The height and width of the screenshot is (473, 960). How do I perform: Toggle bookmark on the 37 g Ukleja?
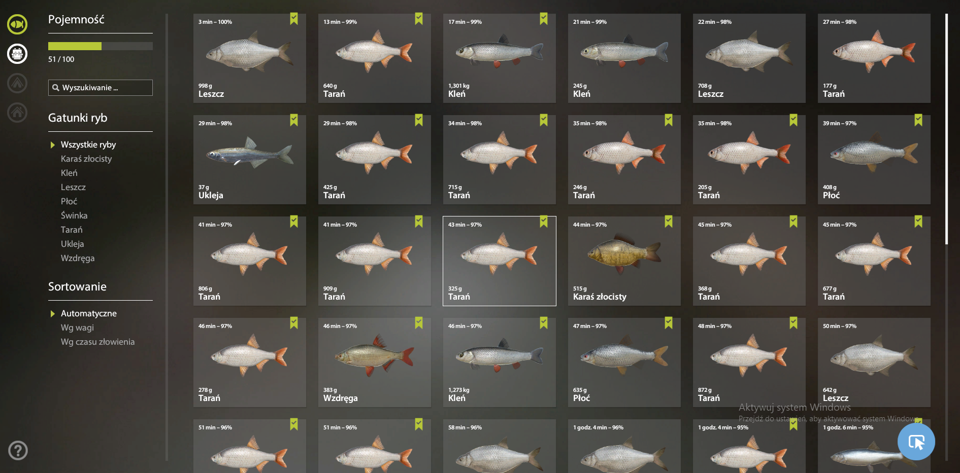[294, 120]
